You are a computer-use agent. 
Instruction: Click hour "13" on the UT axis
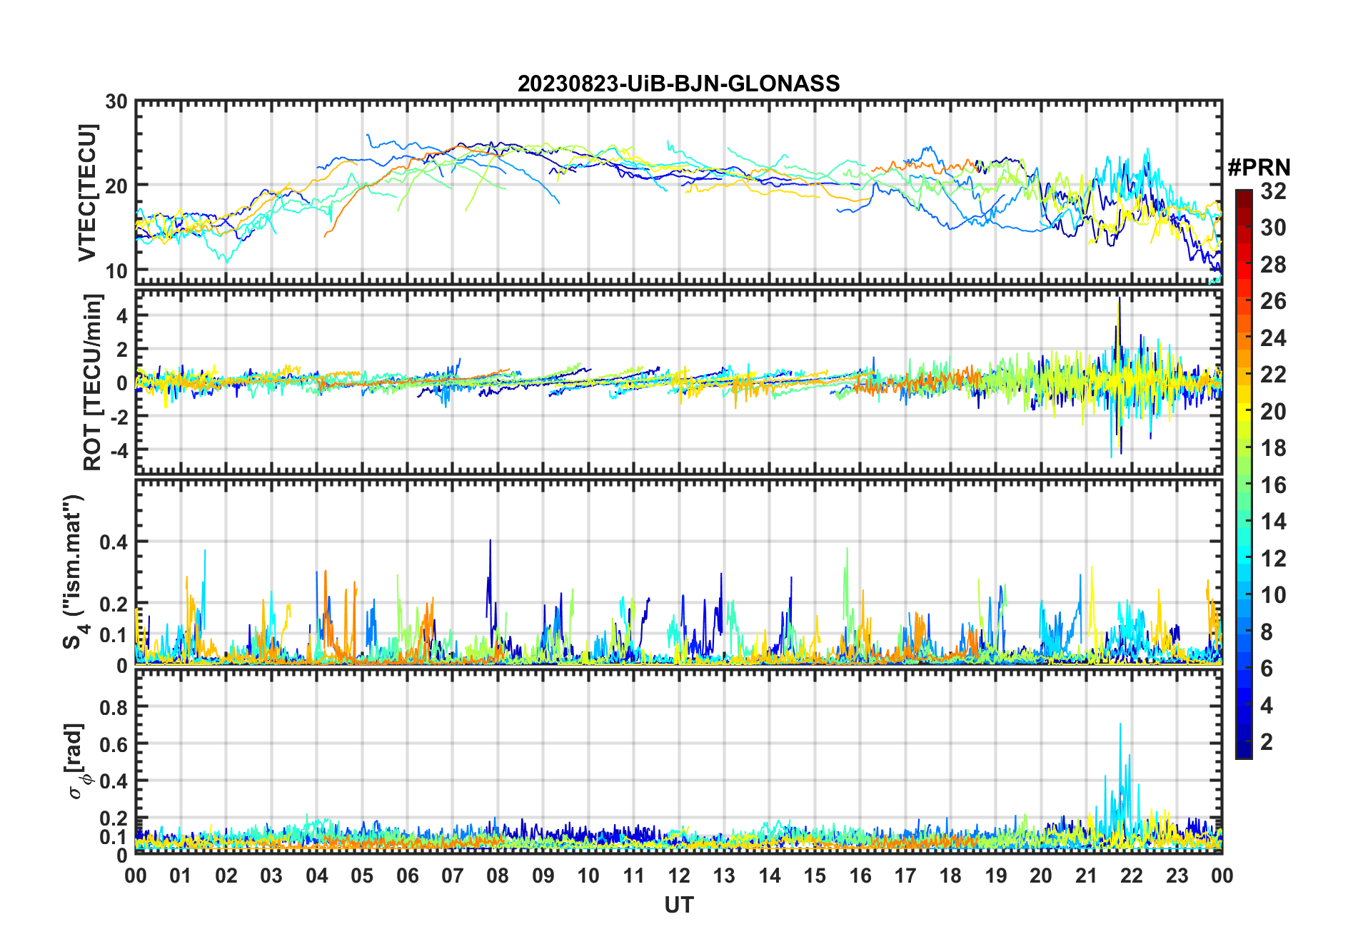pos(724,876)
